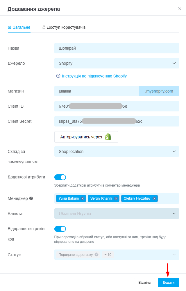Viewport: 186px width, 291px height.
Task: Turn off Відправляти трекінг-код switch
Action: (x=60, y=229)
